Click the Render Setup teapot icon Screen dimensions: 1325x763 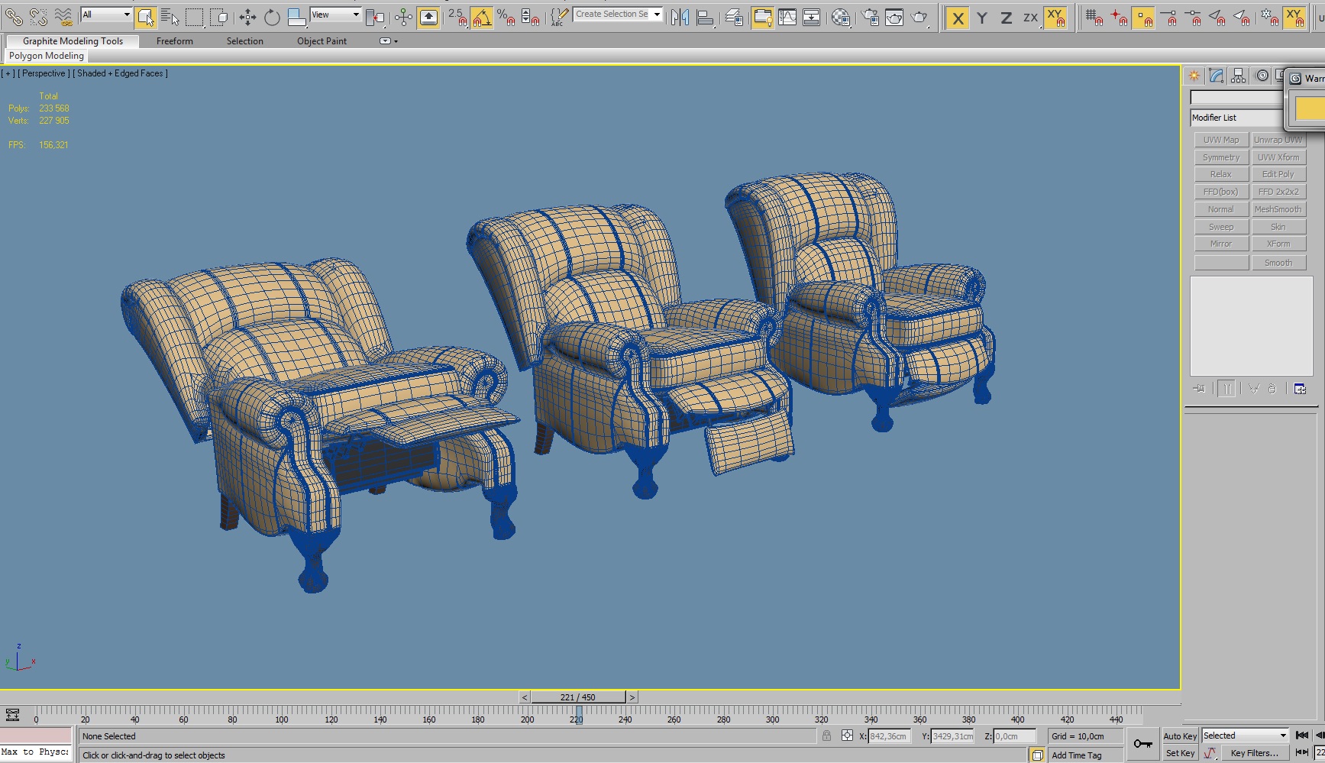(x=870, y=17)
